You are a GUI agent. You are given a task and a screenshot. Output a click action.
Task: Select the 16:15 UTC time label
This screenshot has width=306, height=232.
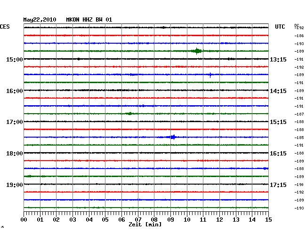tap(278, 154)
